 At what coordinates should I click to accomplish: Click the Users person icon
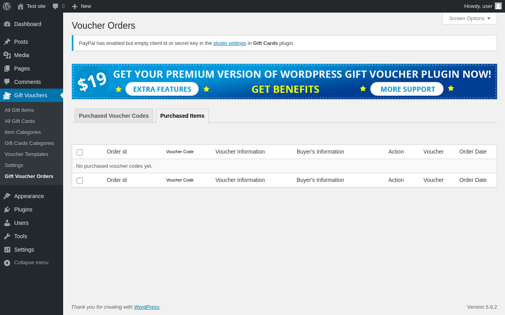click(7, 223)
